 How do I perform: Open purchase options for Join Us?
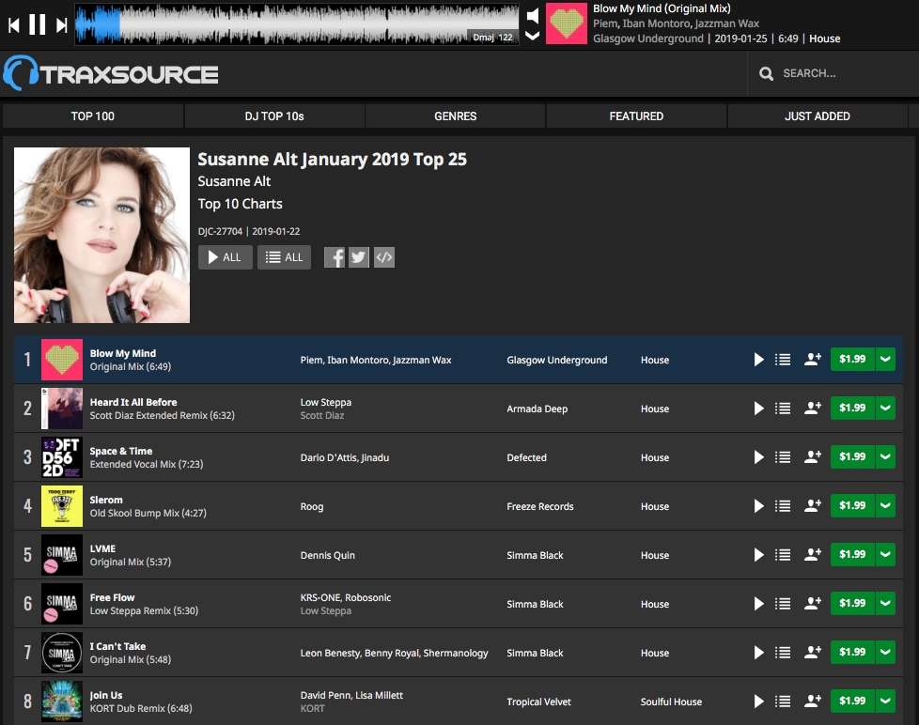[x=885, y=701]
